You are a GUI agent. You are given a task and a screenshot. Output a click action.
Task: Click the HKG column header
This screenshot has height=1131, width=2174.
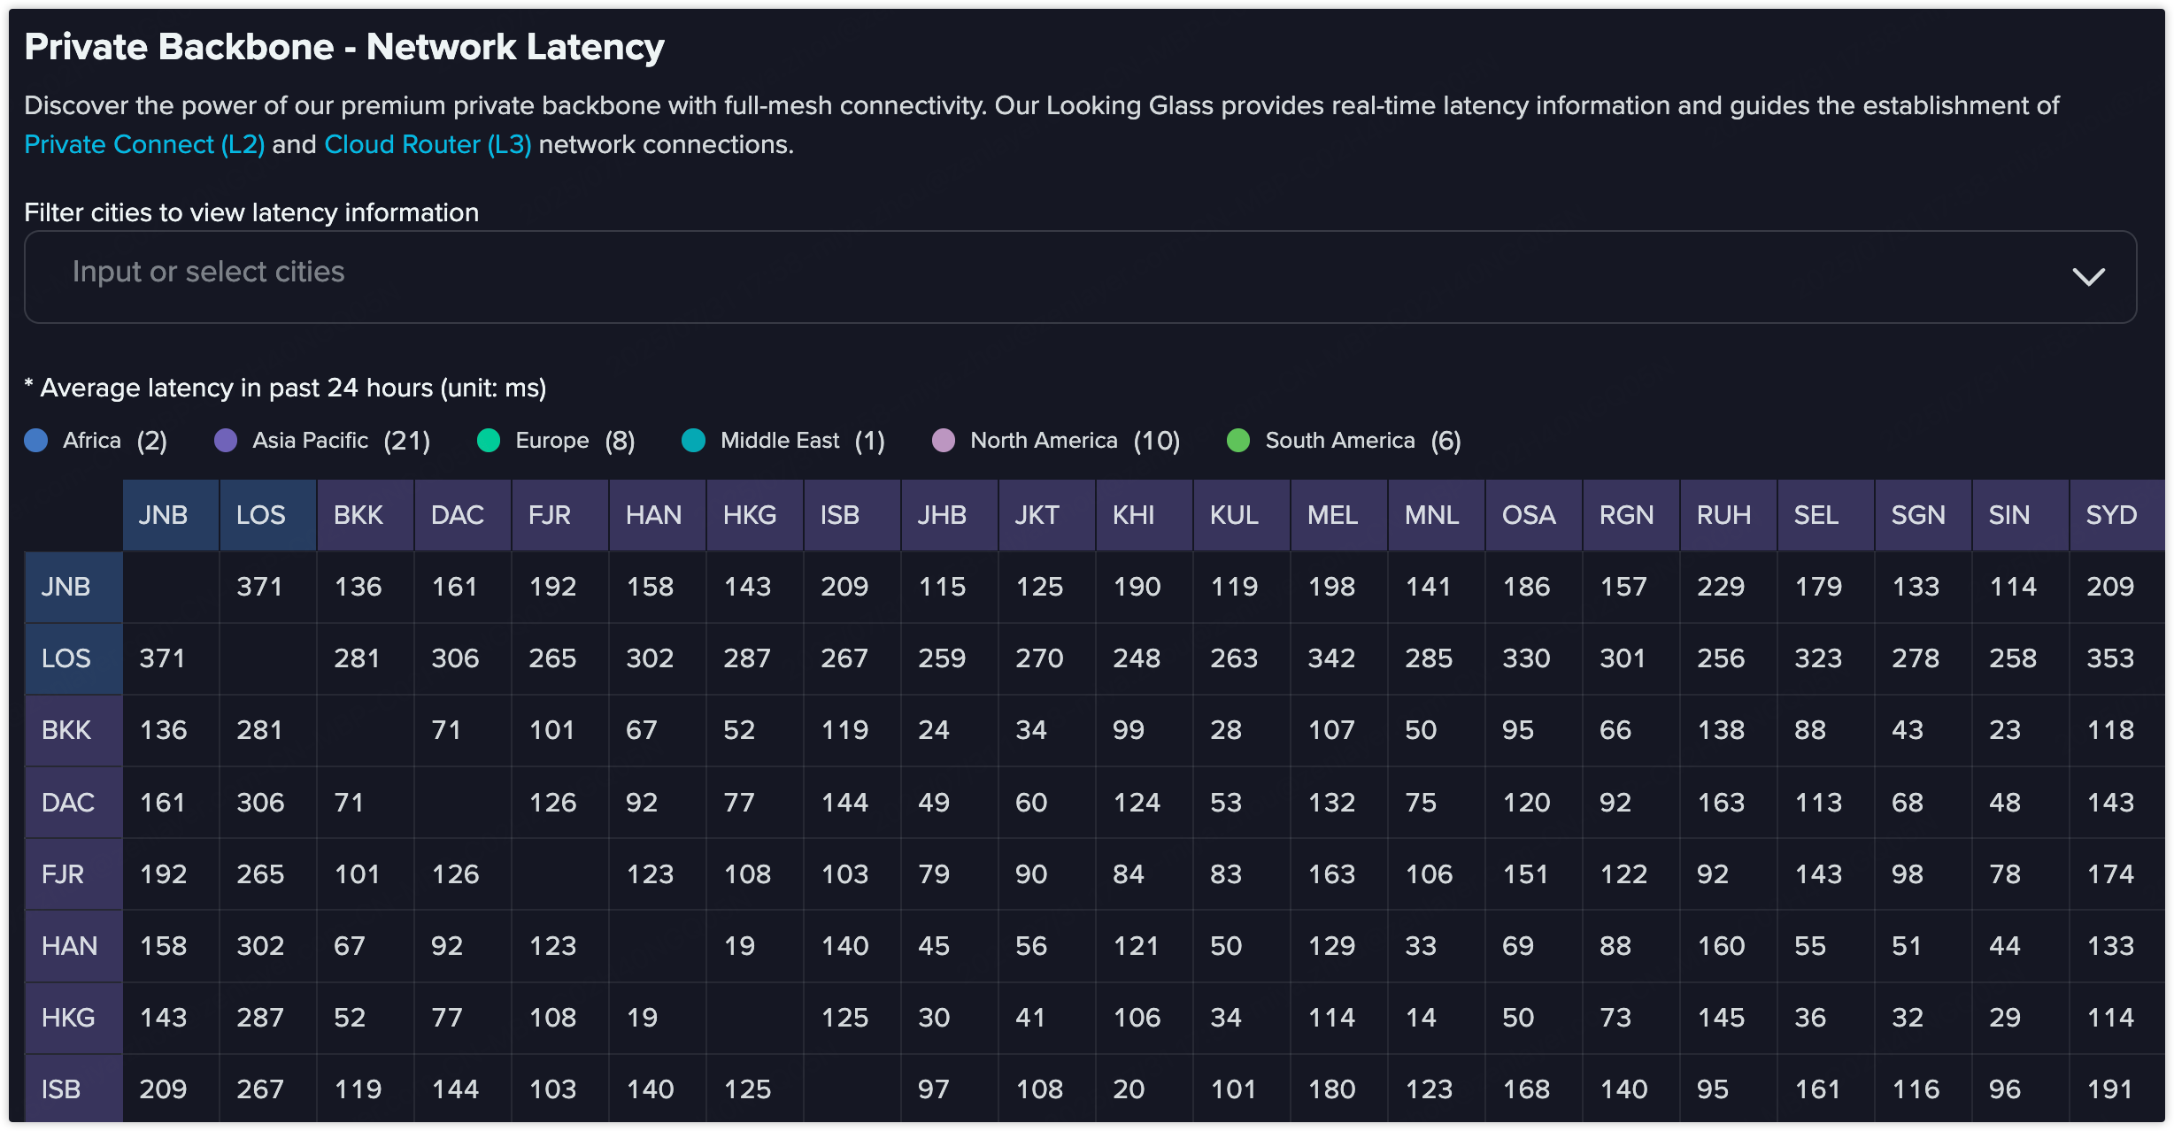click(x=749, y=515)
